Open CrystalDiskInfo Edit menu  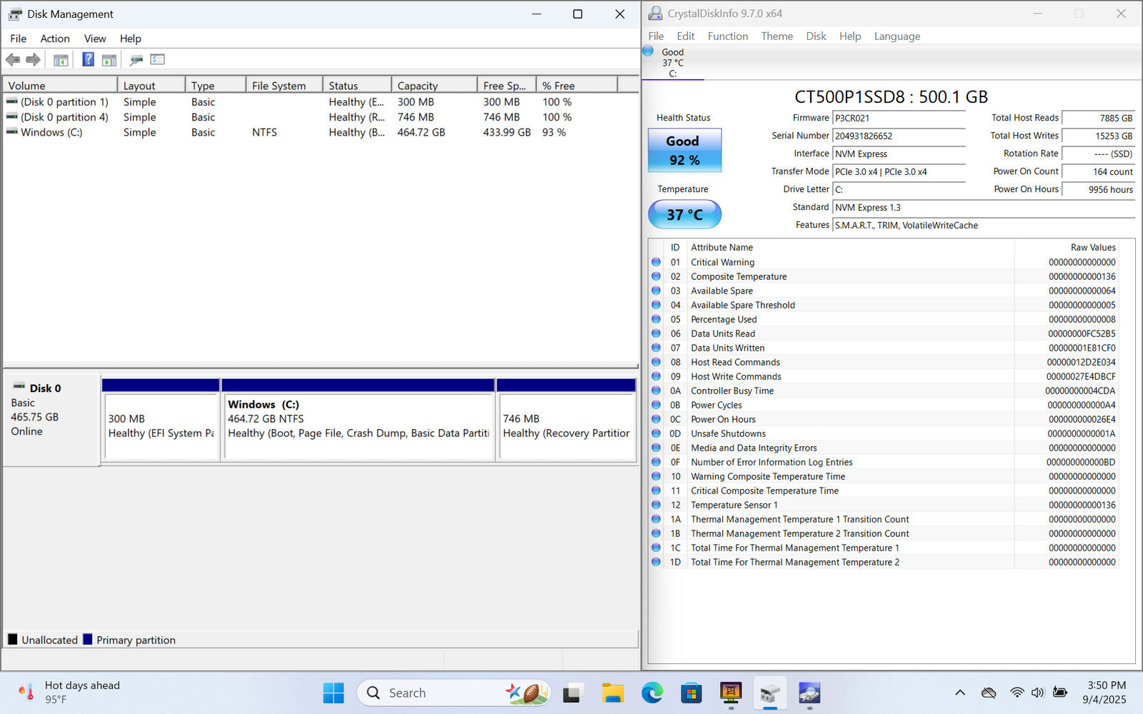pyautogui.click(x=686, y=36)
